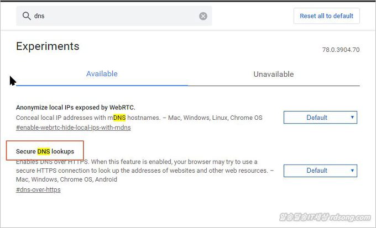This screenshot has width=376, height=228.
Task: Focus the flags search field
Action: coord(111,16)
